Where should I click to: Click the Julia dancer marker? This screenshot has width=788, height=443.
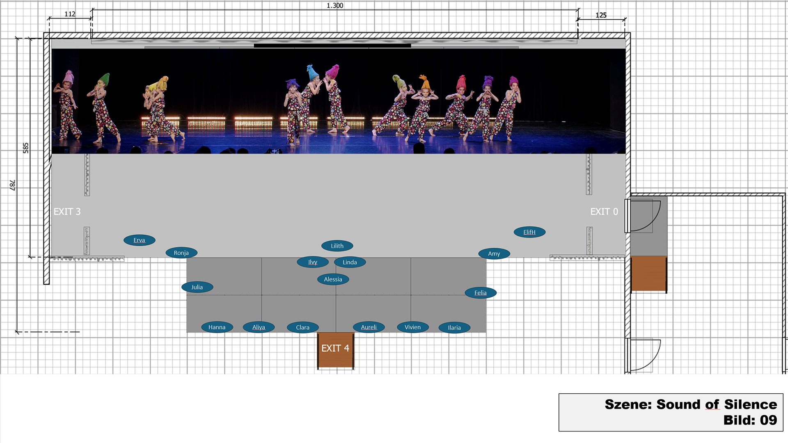pos(197,287)
